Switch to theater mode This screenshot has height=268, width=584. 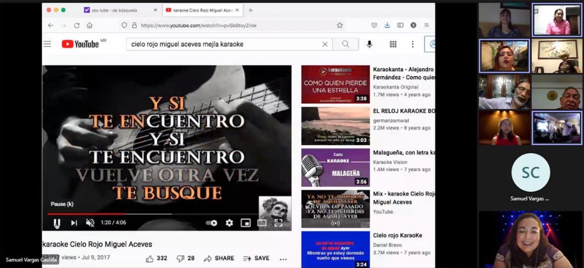coord(262,222)
